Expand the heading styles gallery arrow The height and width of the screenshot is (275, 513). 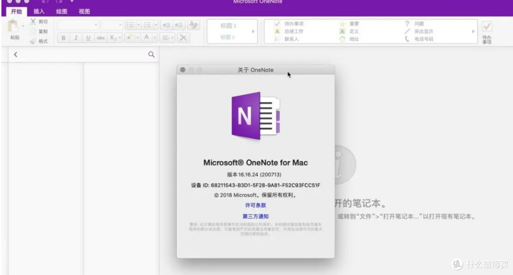tap(253, 31)
